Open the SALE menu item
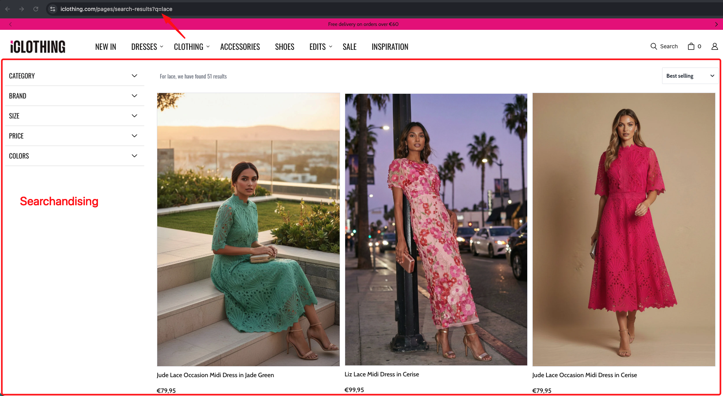 350,46
